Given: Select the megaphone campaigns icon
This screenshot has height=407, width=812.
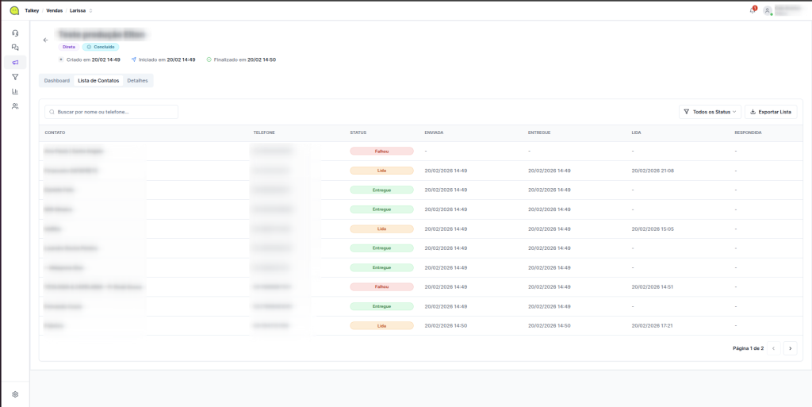Looking at the screenshot, I should click(15, 62).
